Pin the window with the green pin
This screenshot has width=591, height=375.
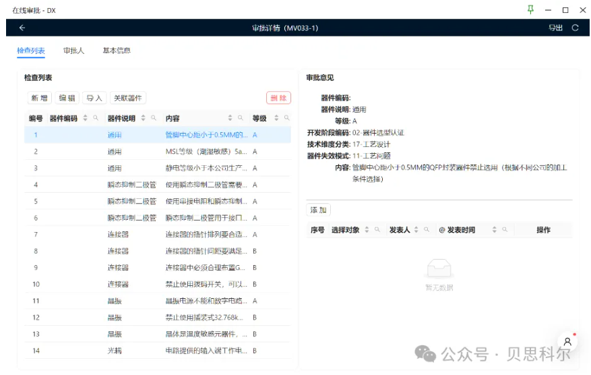pyautogui.click(x=530, y=10)
